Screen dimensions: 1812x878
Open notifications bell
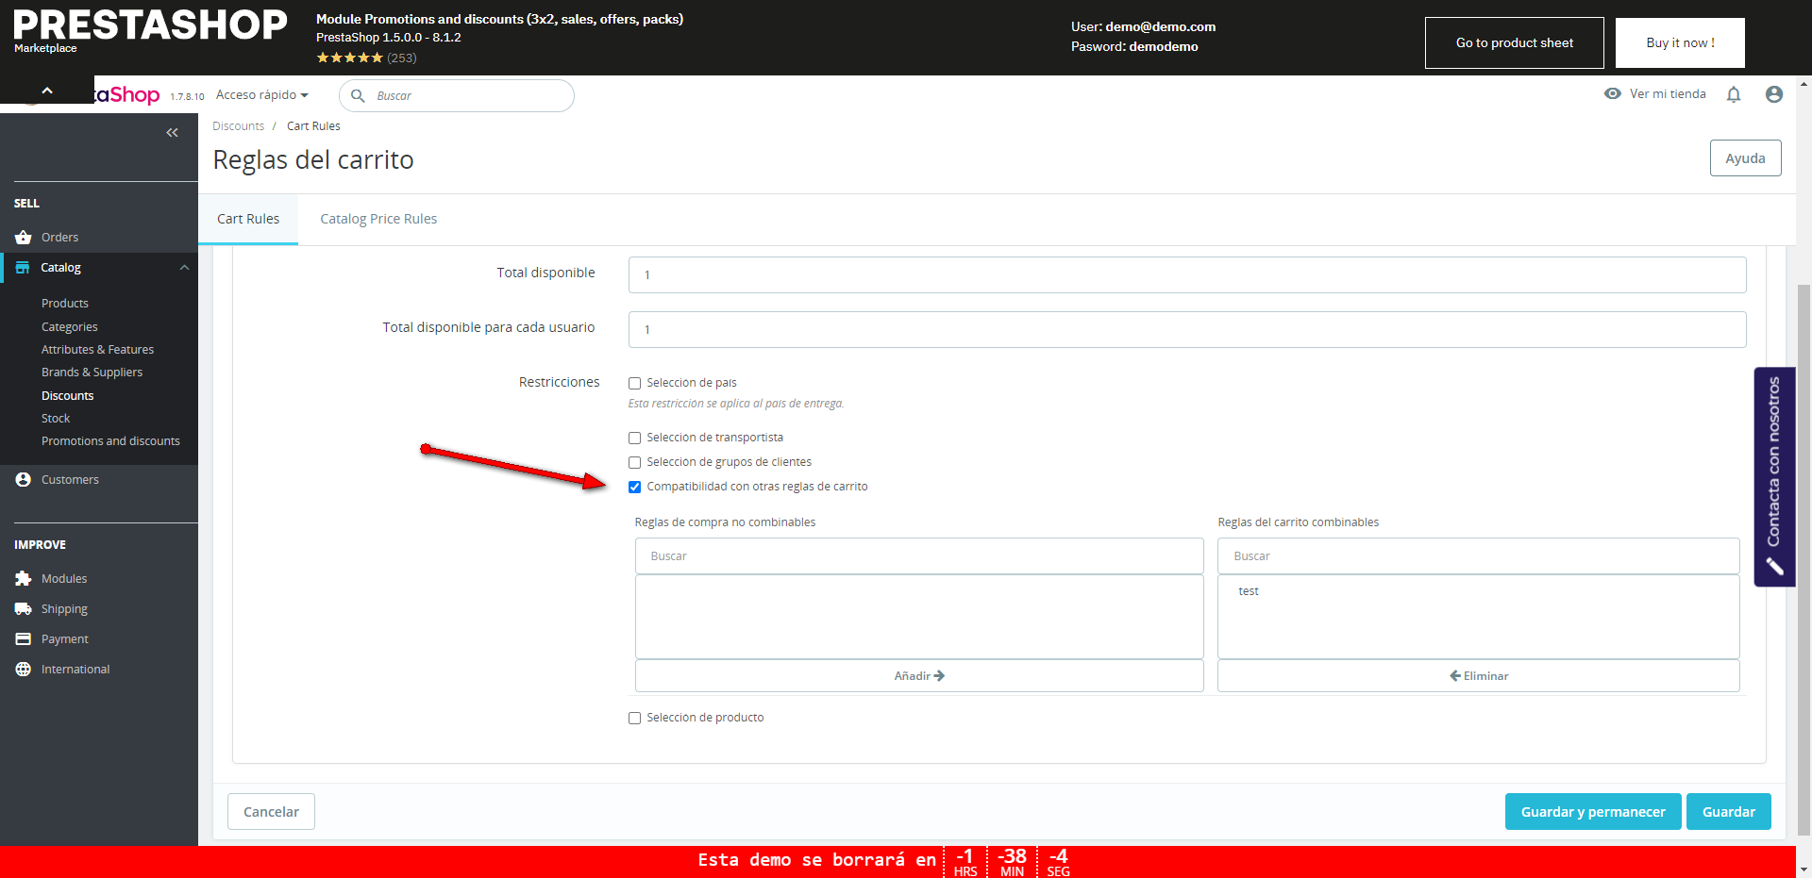point(1734,94)
